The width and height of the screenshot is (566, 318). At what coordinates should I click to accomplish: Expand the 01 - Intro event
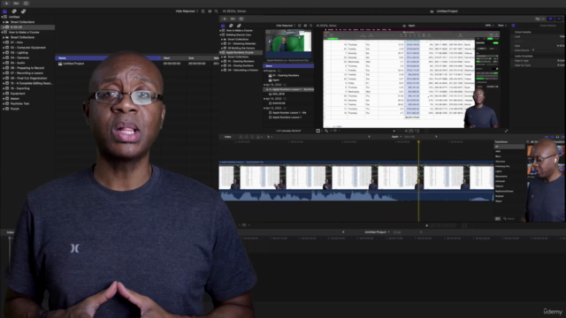click(4, 42)
